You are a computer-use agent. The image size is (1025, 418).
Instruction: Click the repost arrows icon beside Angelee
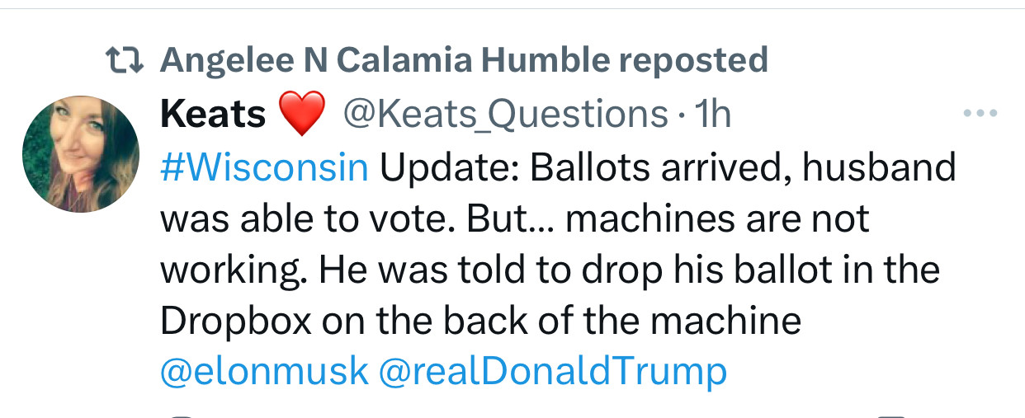pos(125,59)
